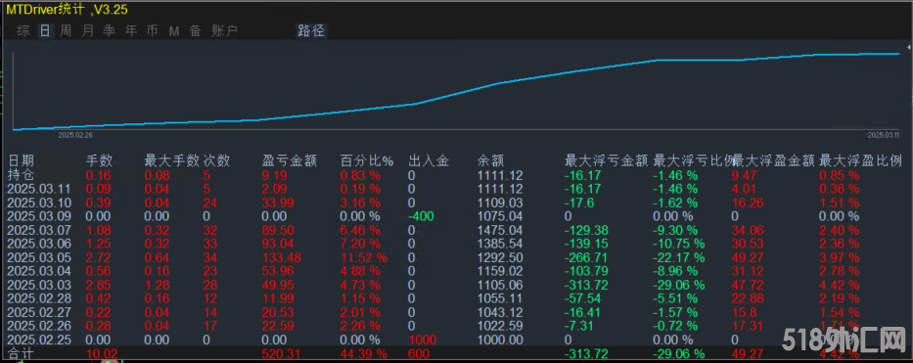Screen dimensions: 913x363
Task: Click the -266.71 max floating loss
Action: click(x=586, y=257)
